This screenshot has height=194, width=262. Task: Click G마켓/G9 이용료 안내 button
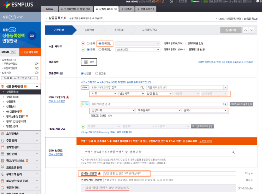(x=241, y=104)
